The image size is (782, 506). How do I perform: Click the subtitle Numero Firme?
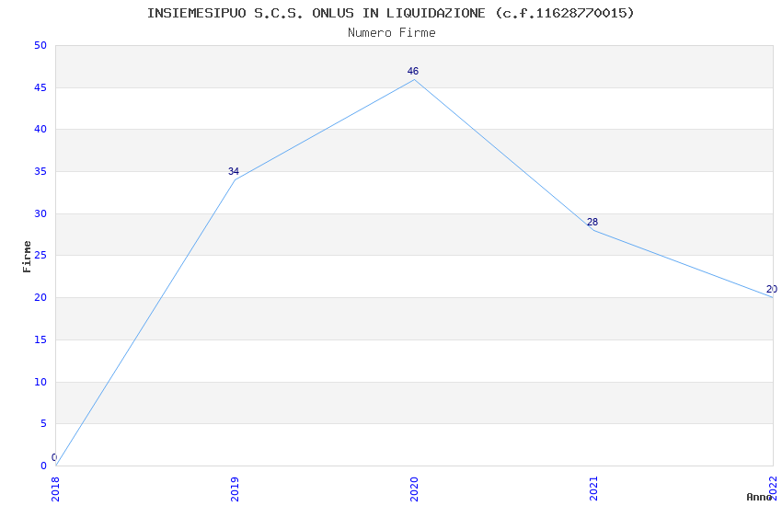click(392, 33)
